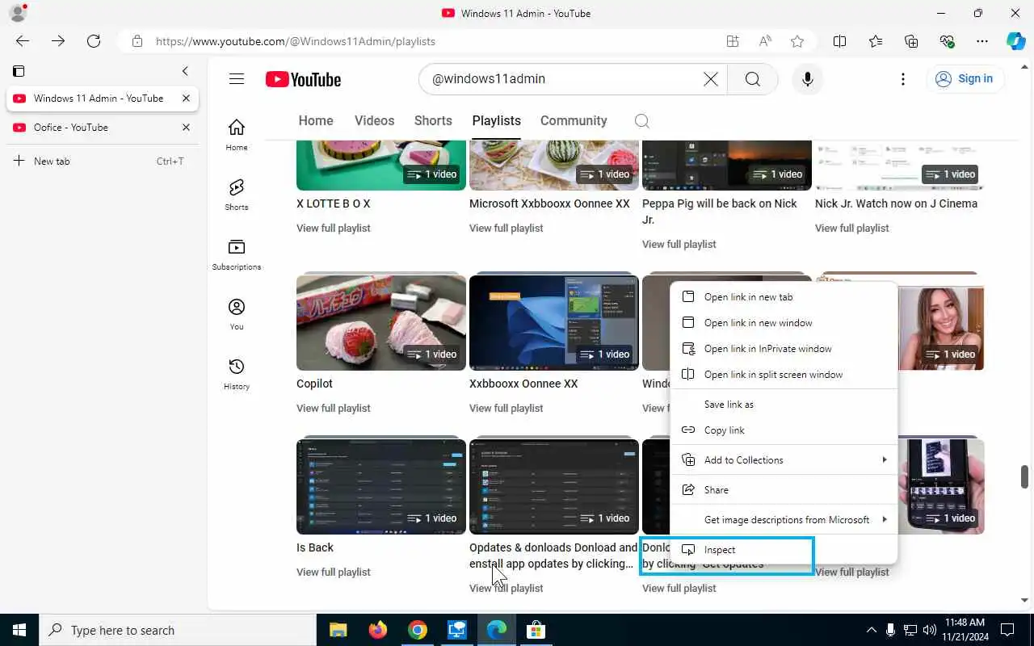Screen dimensions: 1034x646
Task: Open Shorts in YouTube sidebar
Action: pyautogui.click(x=237, y=195)
